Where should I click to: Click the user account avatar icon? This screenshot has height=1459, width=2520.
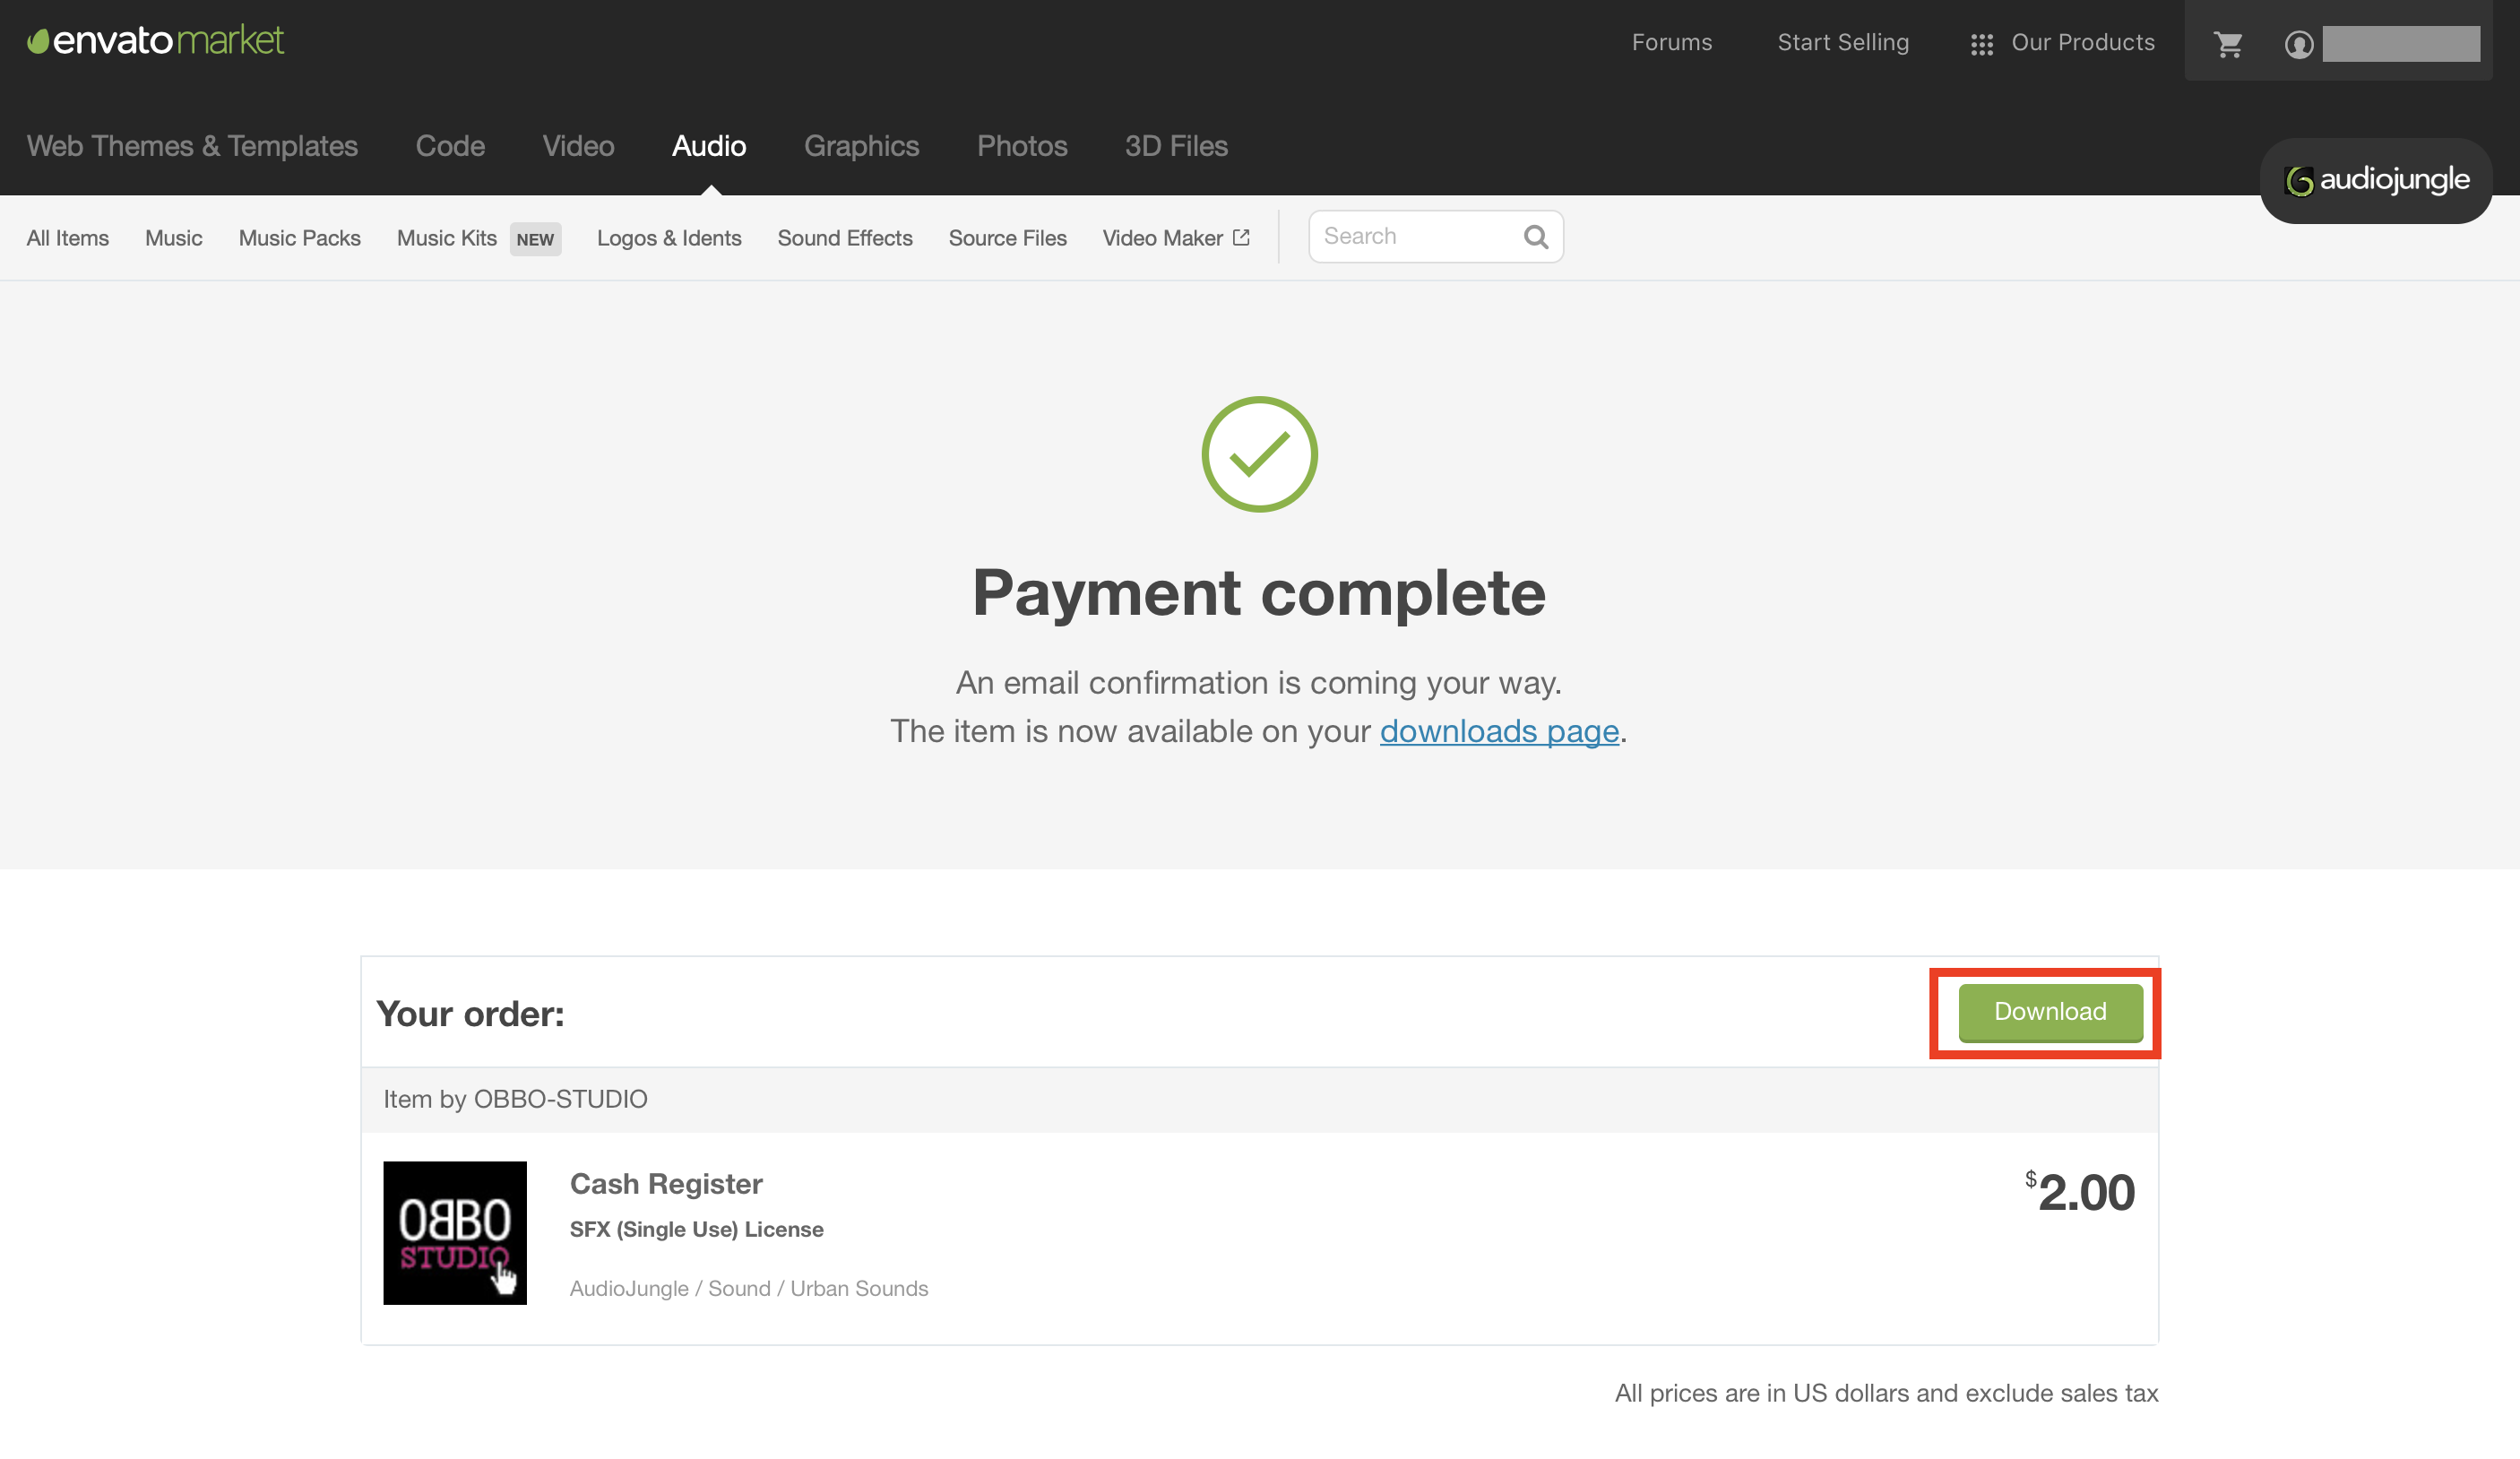[x=2298, y=44]
